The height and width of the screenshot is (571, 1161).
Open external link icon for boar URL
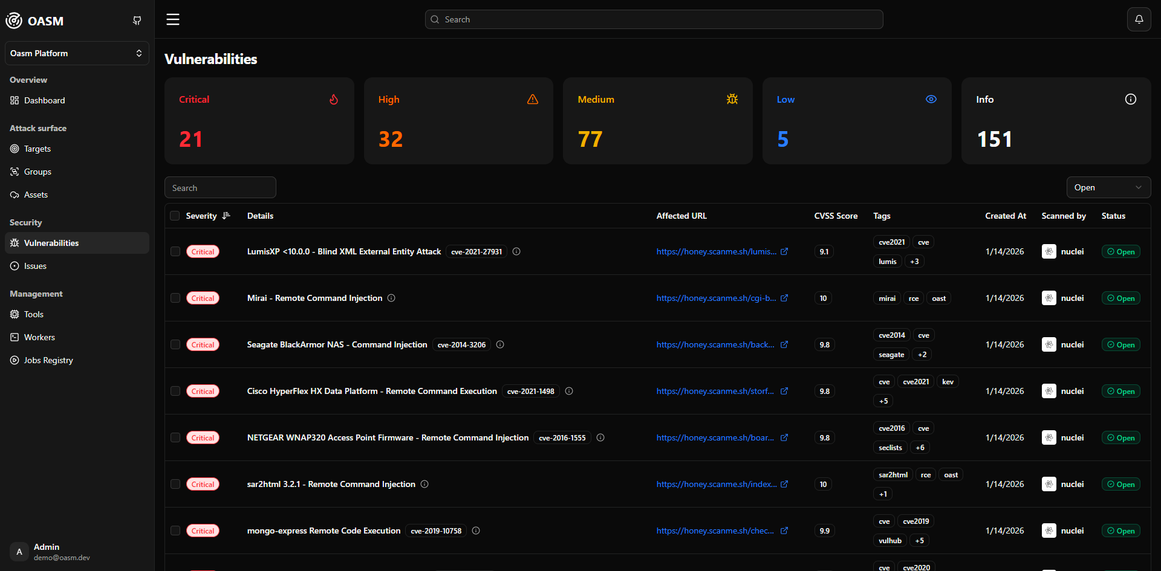coord(784,437)
